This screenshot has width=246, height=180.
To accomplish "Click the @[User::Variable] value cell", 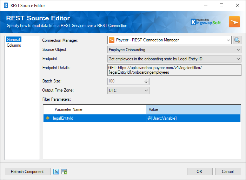I will [x=193, y=118].
